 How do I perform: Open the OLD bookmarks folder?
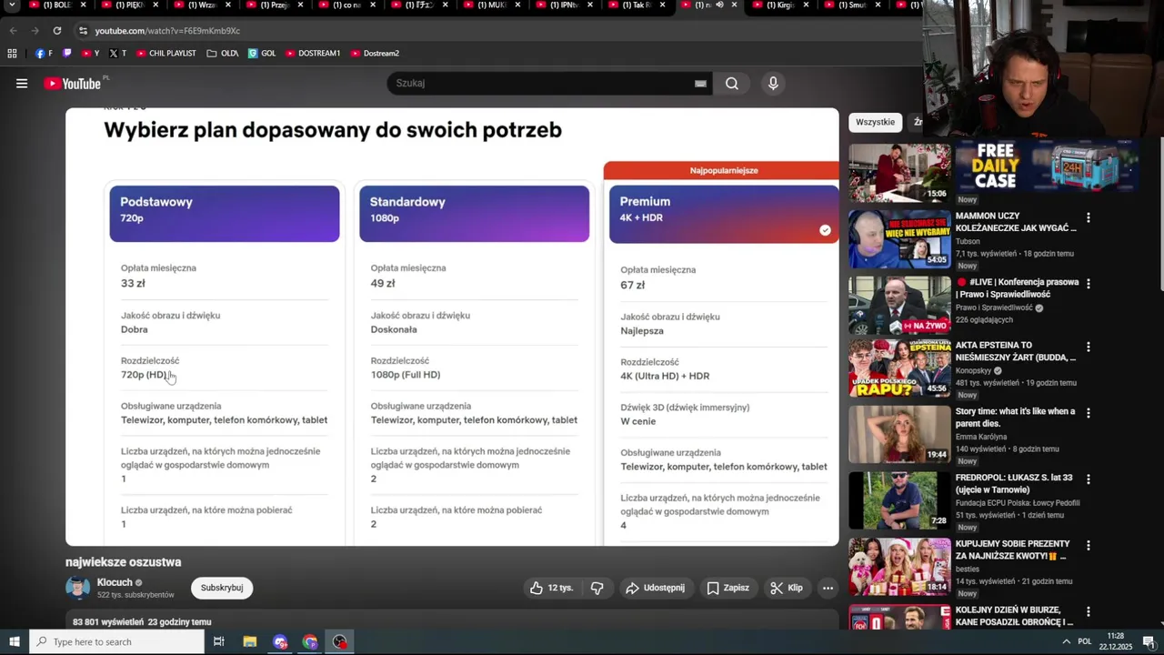(x=222, y=54)
